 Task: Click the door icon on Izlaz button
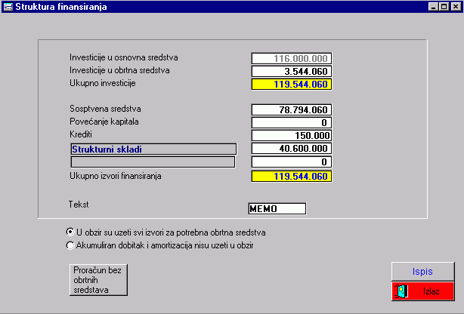[x=401, y=291]
